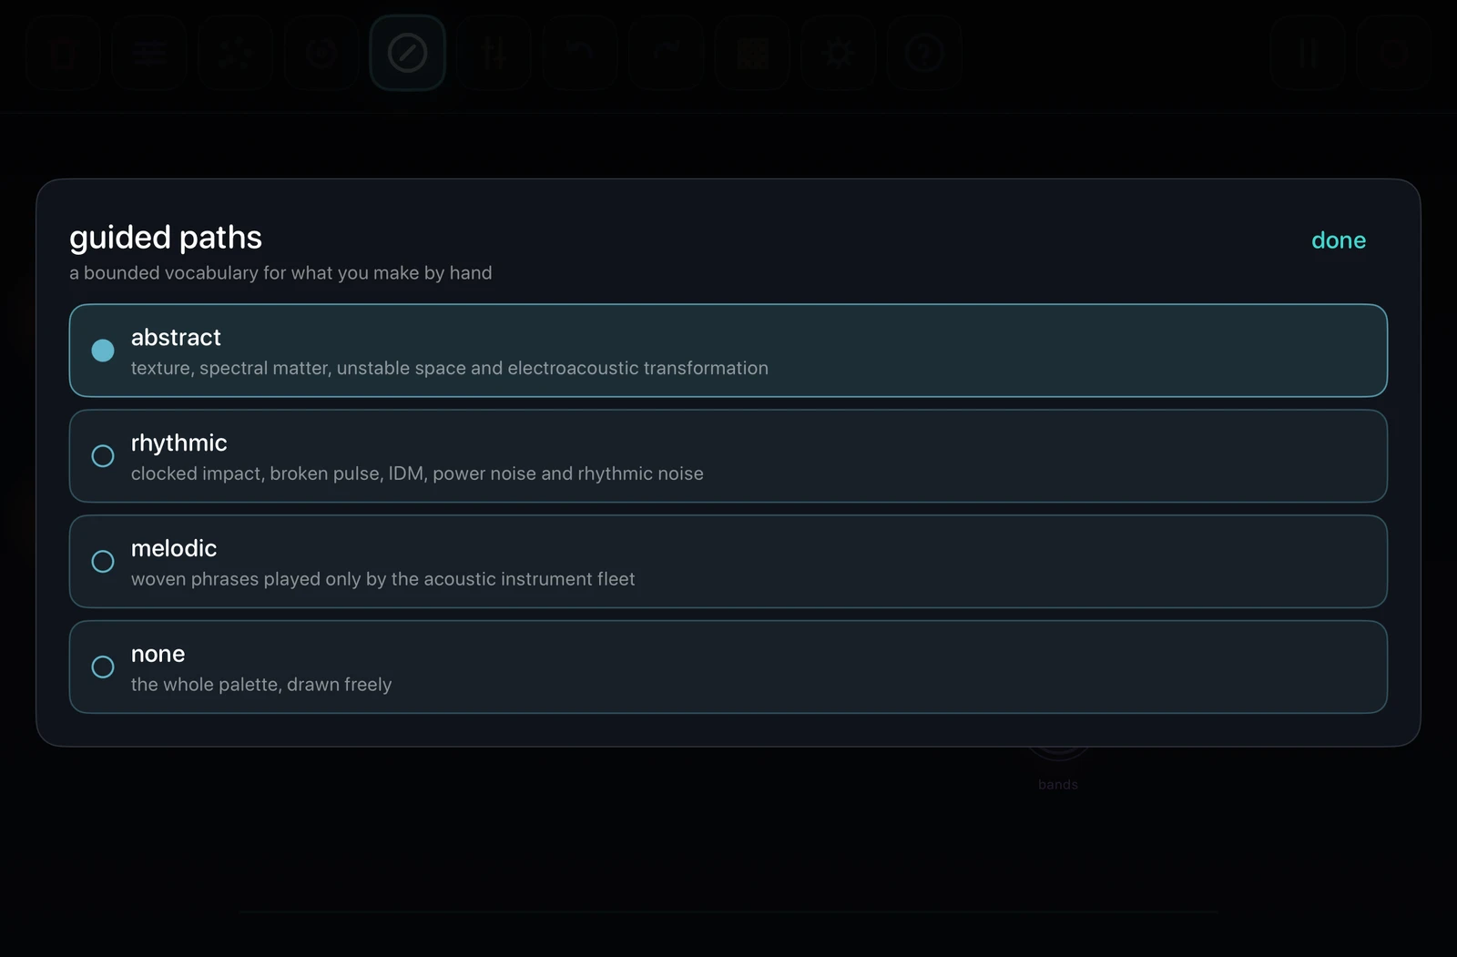The image size is (1457, 957).
Task: Click the bands knob behind dialog
Action: pyautogui.click(x=1058, y=752)
